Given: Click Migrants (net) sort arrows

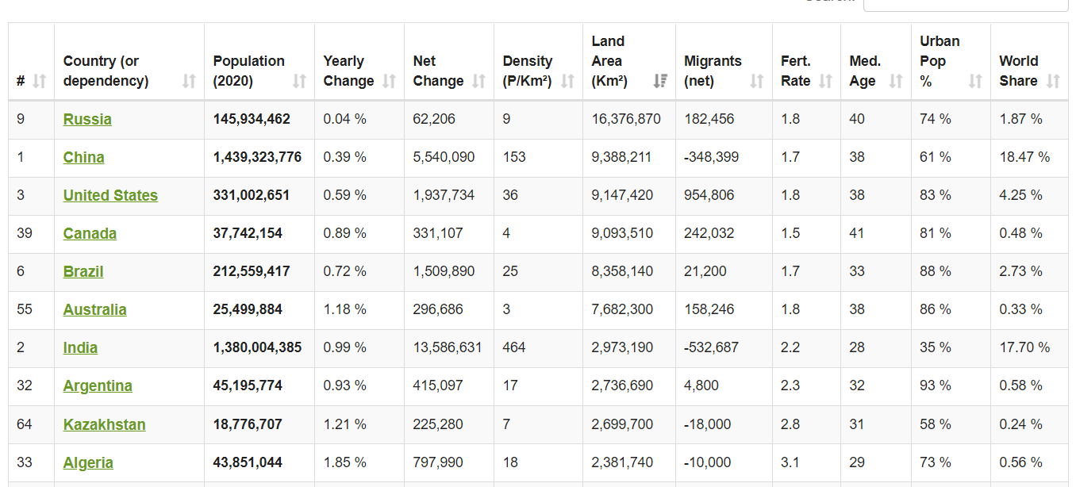Looking at the screenshot, I should tap(757, 81).
